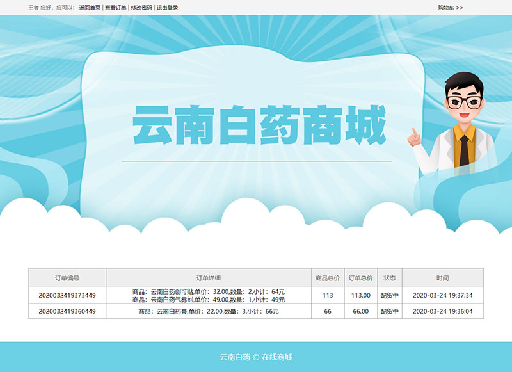Select the 订单总价 column header

(x=361, y=278)
